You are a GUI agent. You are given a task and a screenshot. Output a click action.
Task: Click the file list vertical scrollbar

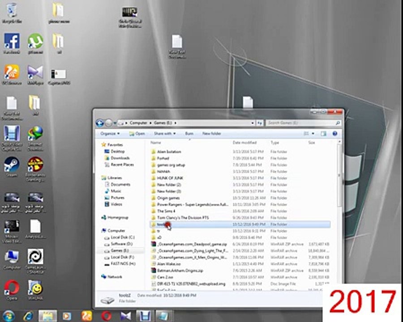coord(339,175)
